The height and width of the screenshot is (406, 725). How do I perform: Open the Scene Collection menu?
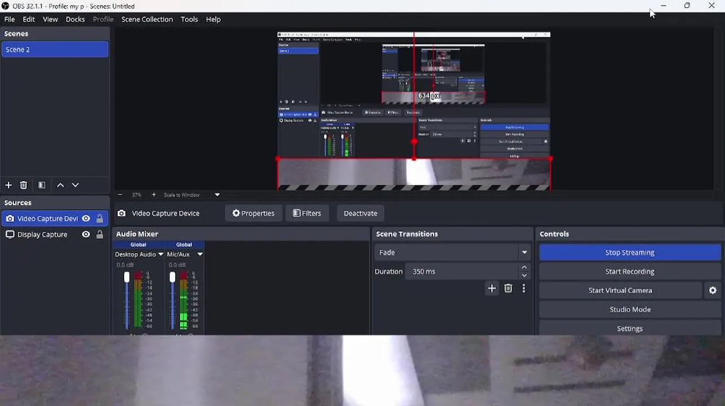coord(147,19)
